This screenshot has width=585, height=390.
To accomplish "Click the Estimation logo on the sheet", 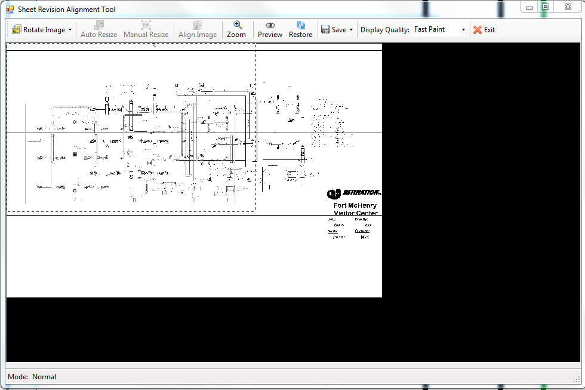I will (x=354, y=194).
